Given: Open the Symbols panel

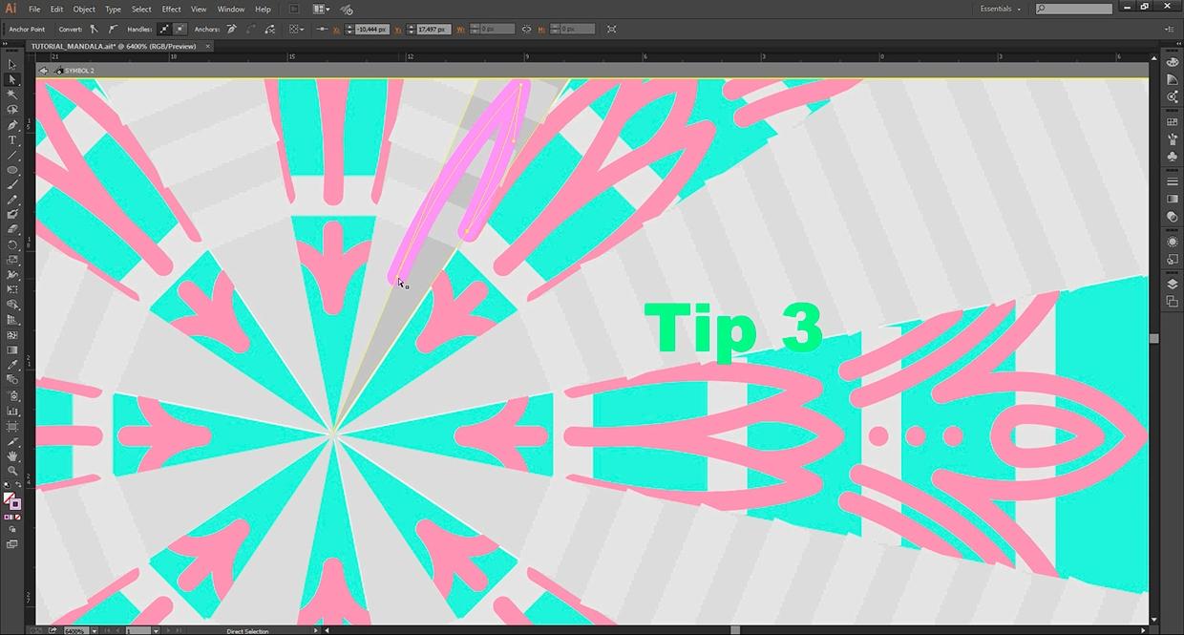Looking at the screenshot, I should tap(1172, 156).
